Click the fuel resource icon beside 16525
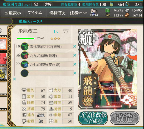The height and width of the screenshot is (129, 144). (x=107, y=10)
